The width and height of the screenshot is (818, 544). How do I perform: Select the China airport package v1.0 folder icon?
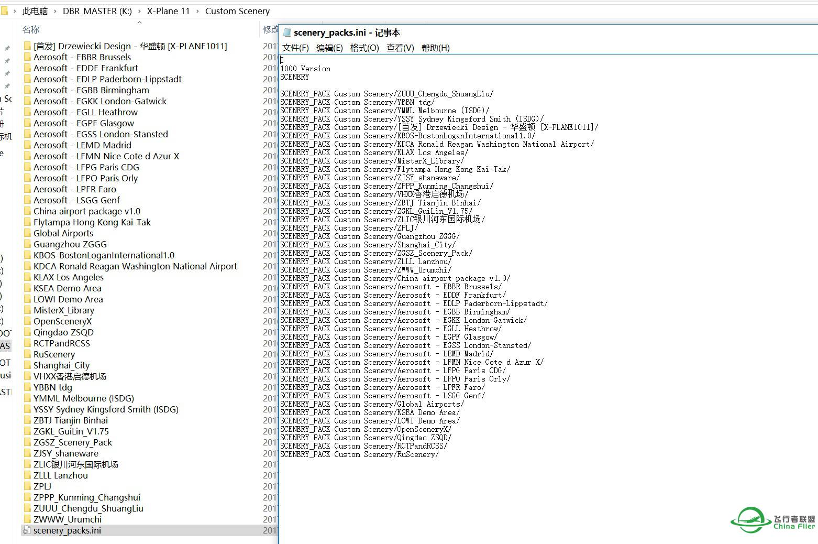point(27,211)
